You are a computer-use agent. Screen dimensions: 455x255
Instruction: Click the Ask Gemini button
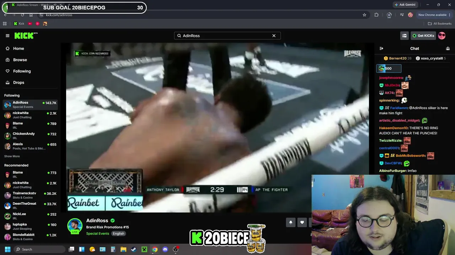[405, 5]
